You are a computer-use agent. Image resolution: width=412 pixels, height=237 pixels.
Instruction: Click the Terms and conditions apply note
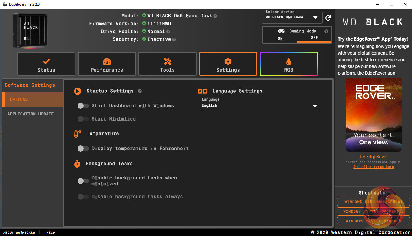click(x=374, y=162)
